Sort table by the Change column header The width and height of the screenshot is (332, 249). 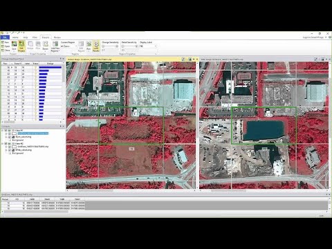point(50,64)
